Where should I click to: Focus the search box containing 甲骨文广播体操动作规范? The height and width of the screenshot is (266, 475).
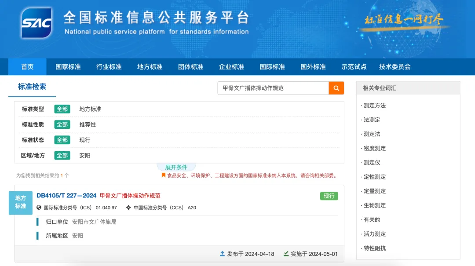point(273,88)
